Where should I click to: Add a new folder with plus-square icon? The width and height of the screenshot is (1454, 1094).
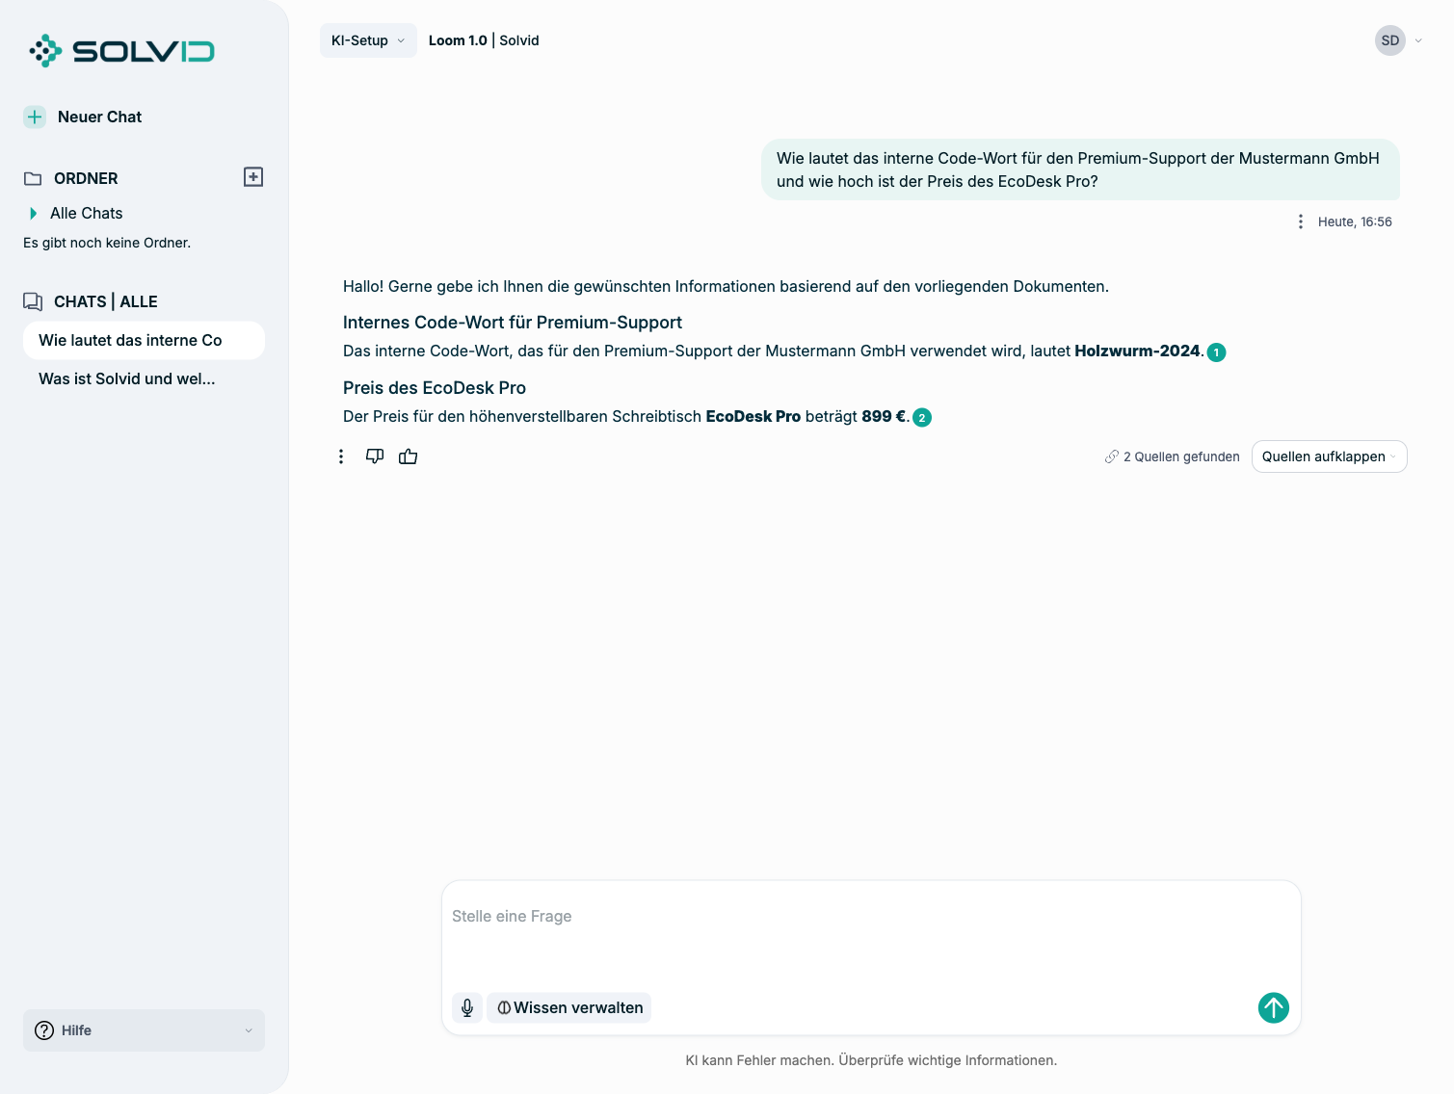(x=253, y=177)
